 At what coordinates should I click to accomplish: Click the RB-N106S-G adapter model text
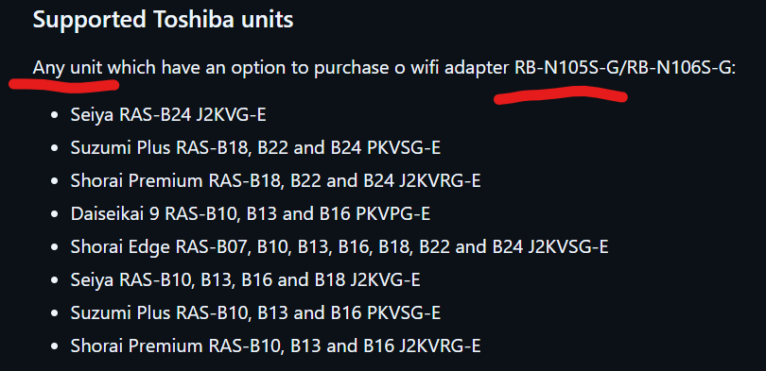tap(679, 68)
